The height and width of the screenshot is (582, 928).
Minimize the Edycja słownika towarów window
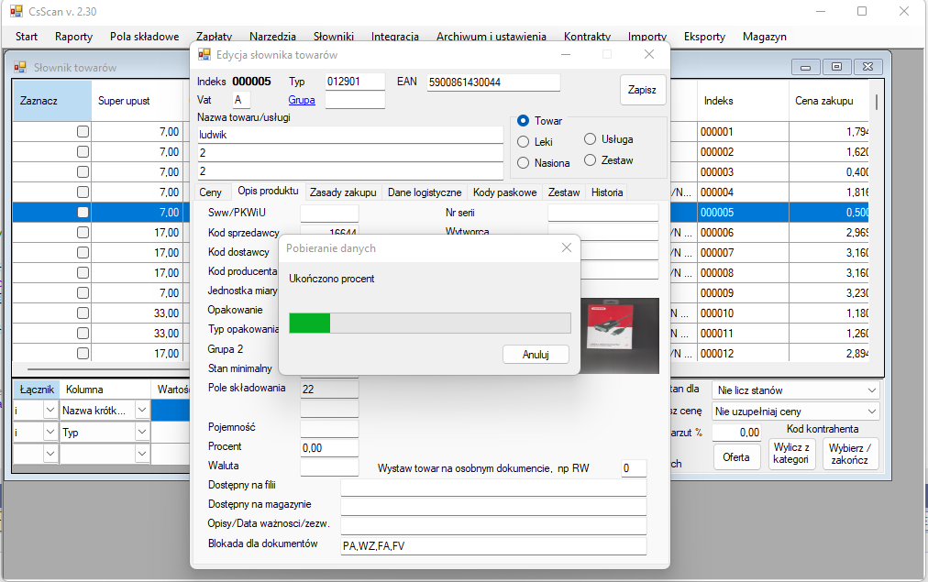pos(566,54)
